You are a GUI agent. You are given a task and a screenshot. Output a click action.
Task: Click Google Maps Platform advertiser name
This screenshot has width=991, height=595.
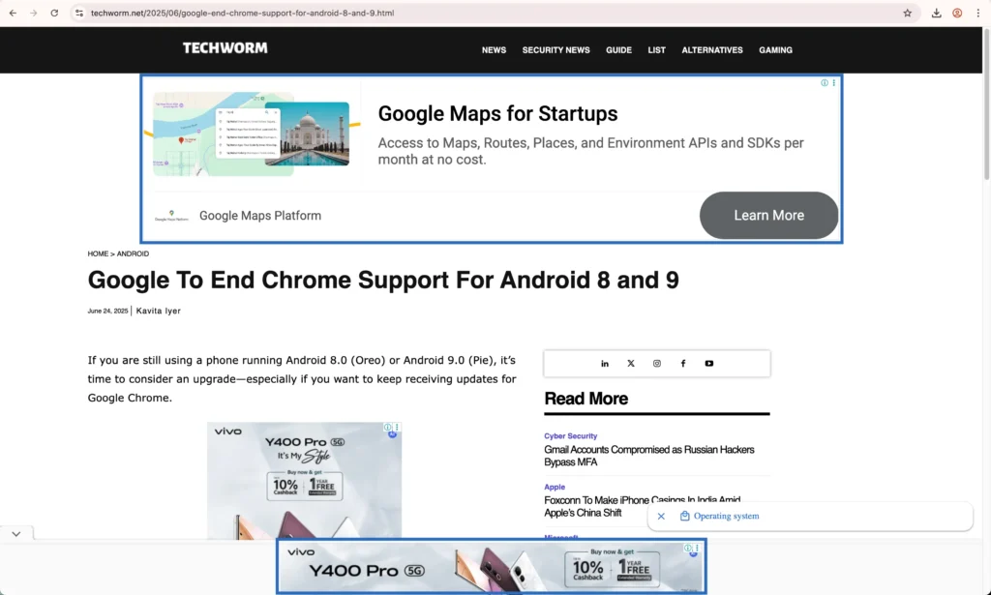[x=259, y=216]
